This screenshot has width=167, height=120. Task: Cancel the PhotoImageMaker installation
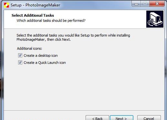[x=149, y=118]
